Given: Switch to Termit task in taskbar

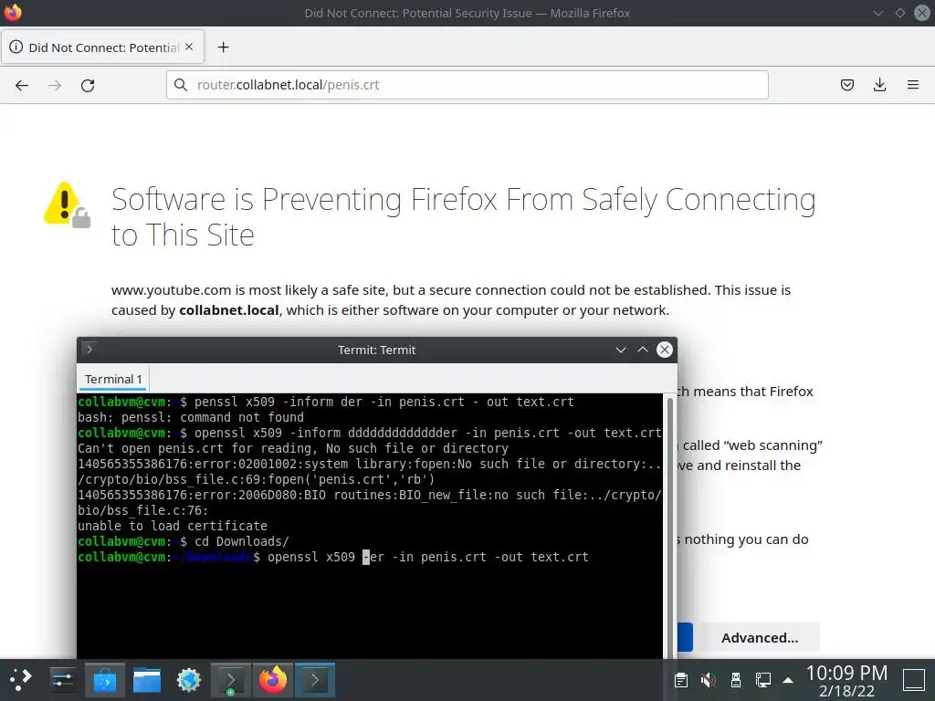Looking at the screenshot, I should point(315,679).
